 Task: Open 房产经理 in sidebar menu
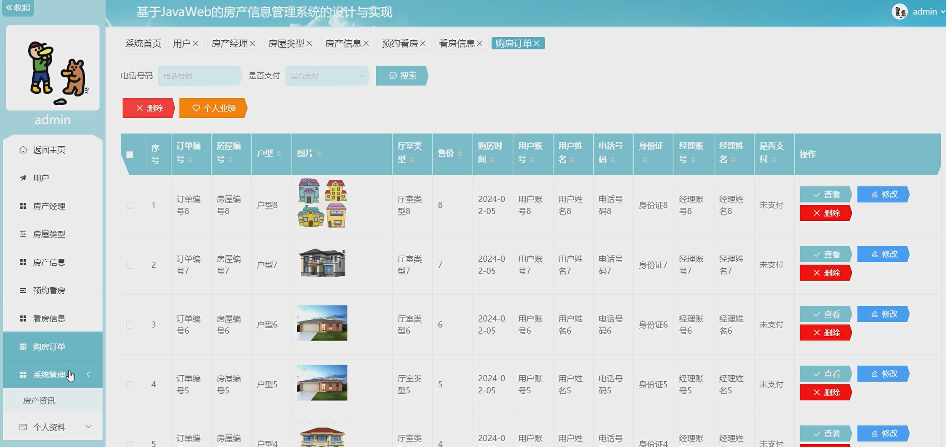click(52, 206)
